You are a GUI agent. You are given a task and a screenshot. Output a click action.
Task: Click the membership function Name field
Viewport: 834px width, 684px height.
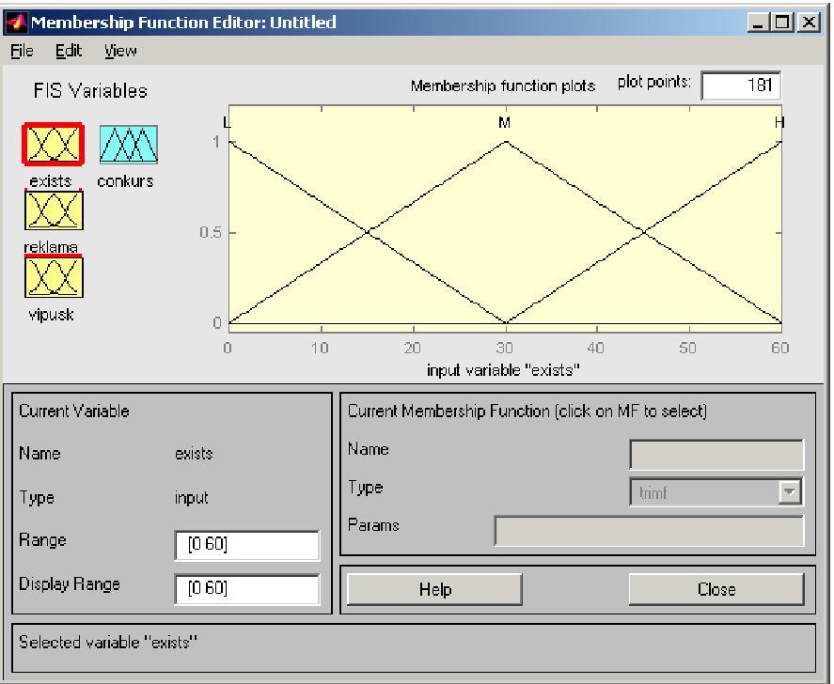coord(716,454)
